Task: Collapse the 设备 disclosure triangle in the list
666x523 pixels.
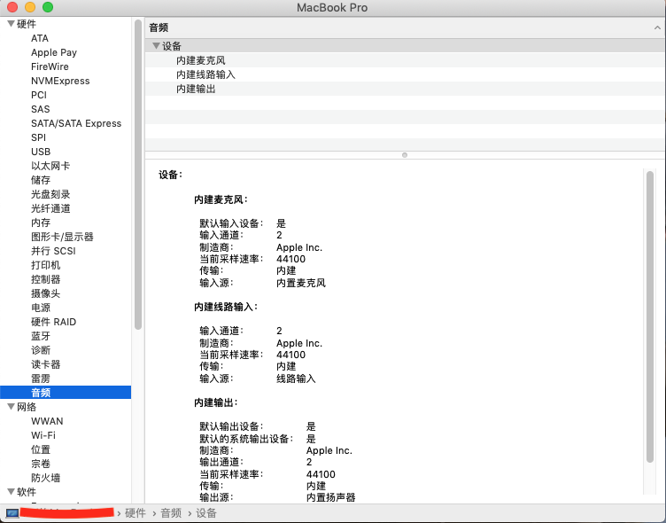Action: pos(156,46)
